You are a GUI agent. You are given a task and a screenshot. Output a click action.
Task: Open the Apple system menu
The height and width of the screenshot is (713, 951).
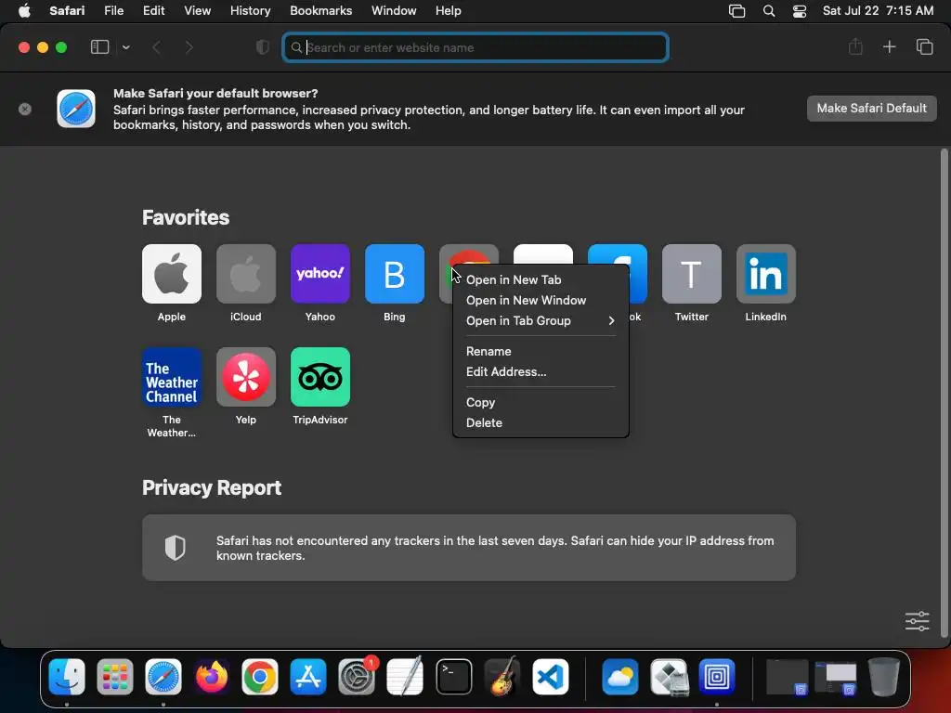pyautogui.click(x=24, y=10)
